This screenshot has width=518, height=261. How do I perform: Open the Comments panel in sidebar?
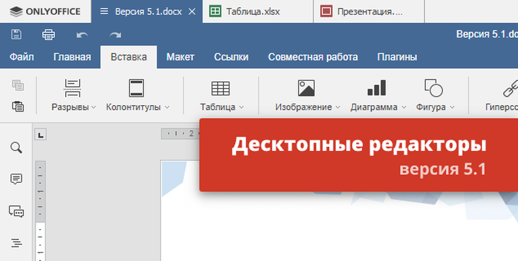[x=16, y=179]
